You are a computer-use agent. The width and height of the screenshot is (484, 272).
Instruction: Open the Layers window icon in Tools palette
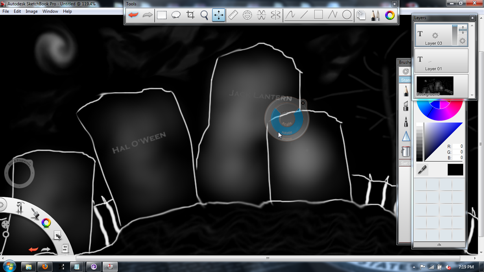tap(361, 15)
